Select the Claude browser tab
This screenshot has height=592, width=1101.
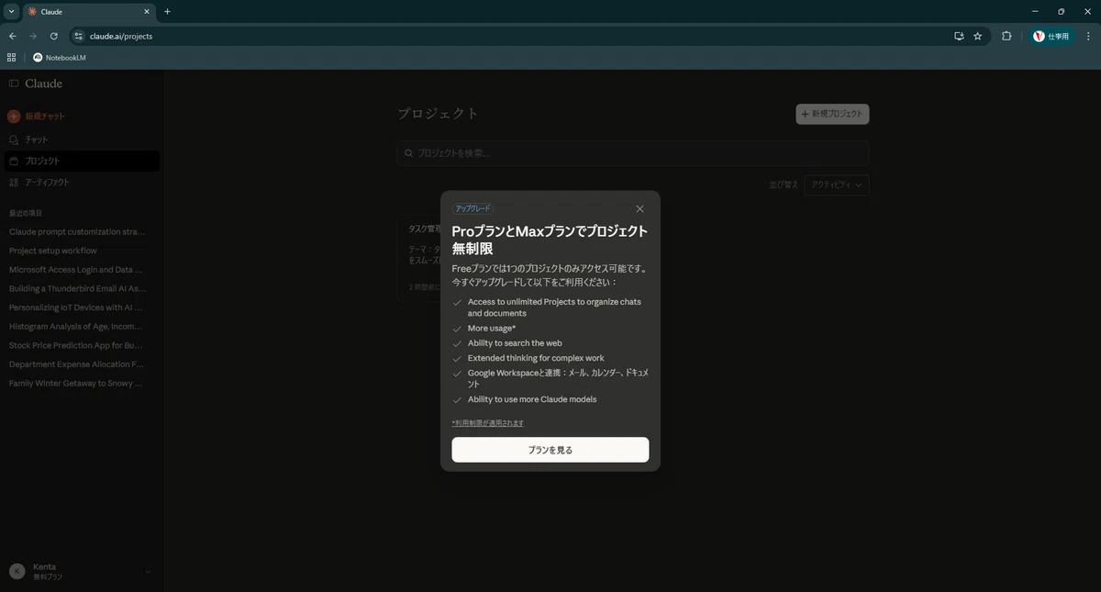pyautogui.click(x=87, y=12)
